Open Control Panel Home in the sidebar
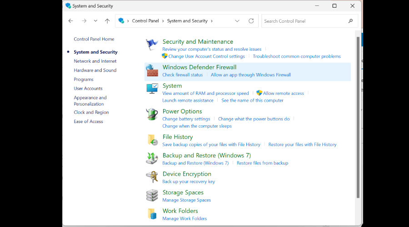Image resolution: width=409 pixels, height=227 pixels. [x=94, y=39]
